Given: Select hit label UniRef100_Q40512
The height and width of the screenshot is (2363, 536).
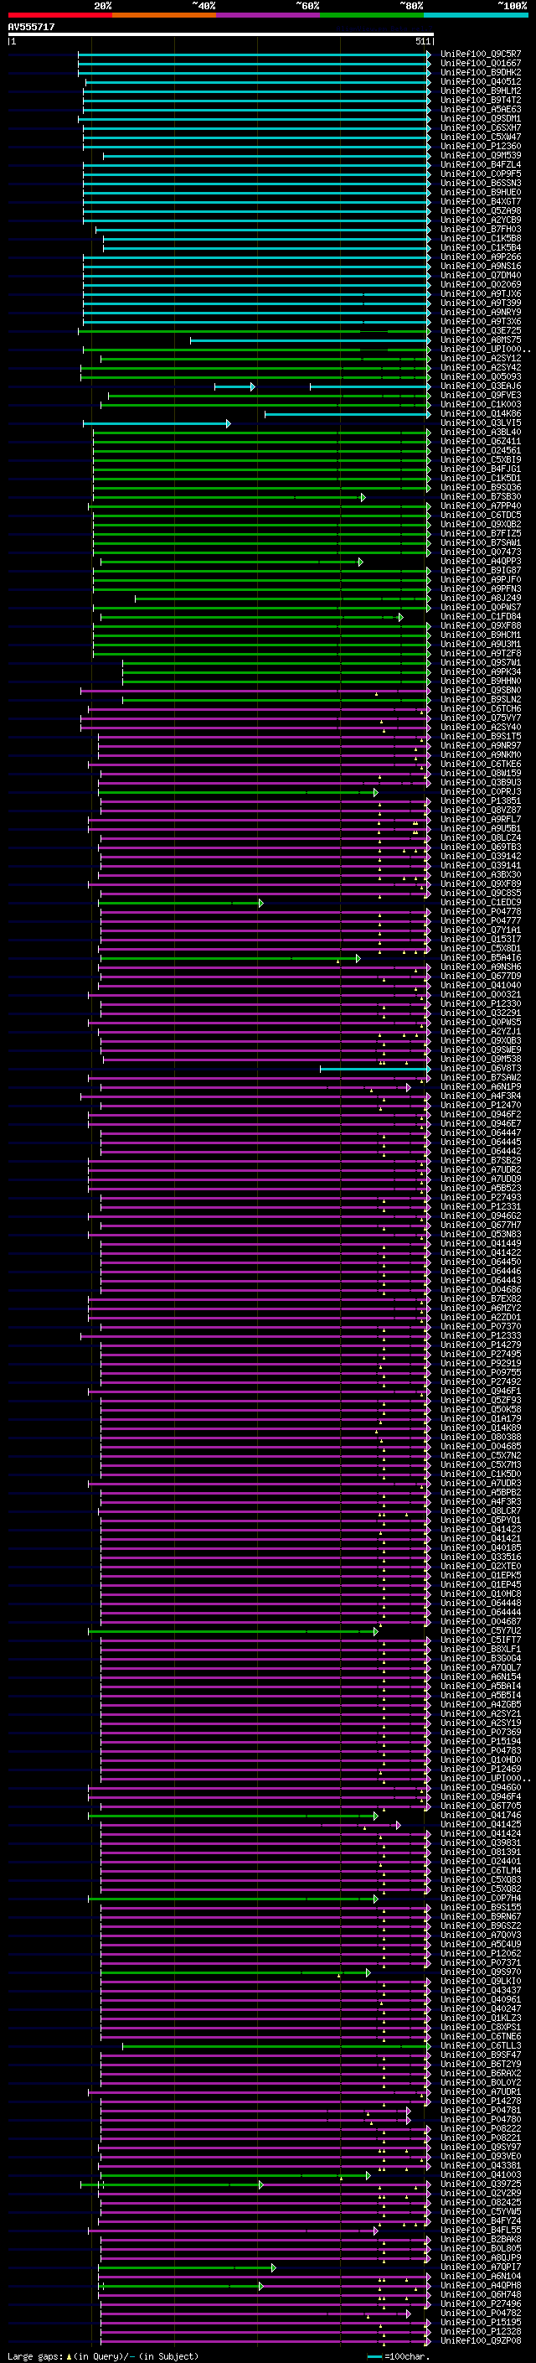Looking at the screenshot, I should [481, 81].
